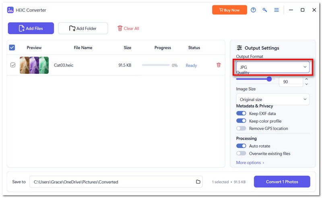Open the More options link
322x198 pixels.
(250, 163)
